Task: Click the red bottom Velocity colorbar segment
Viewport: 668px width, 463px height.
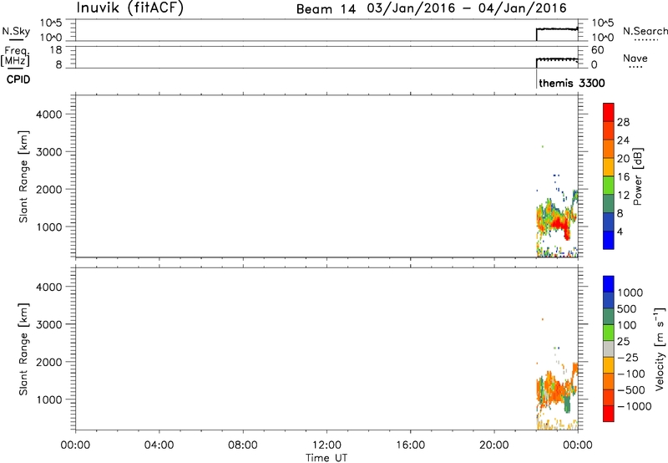Action: [x=609, y=414]
